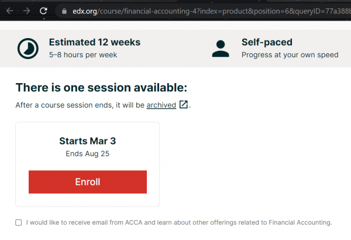The width and height of the screenshot is (351, 240).
Task: Click the padlock site security icon
Action: click(64, 11)
